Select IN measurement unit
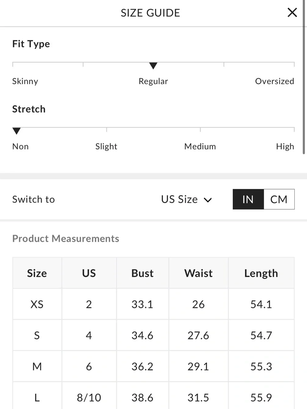The image size is (307, 409). (x=248, y=199)
